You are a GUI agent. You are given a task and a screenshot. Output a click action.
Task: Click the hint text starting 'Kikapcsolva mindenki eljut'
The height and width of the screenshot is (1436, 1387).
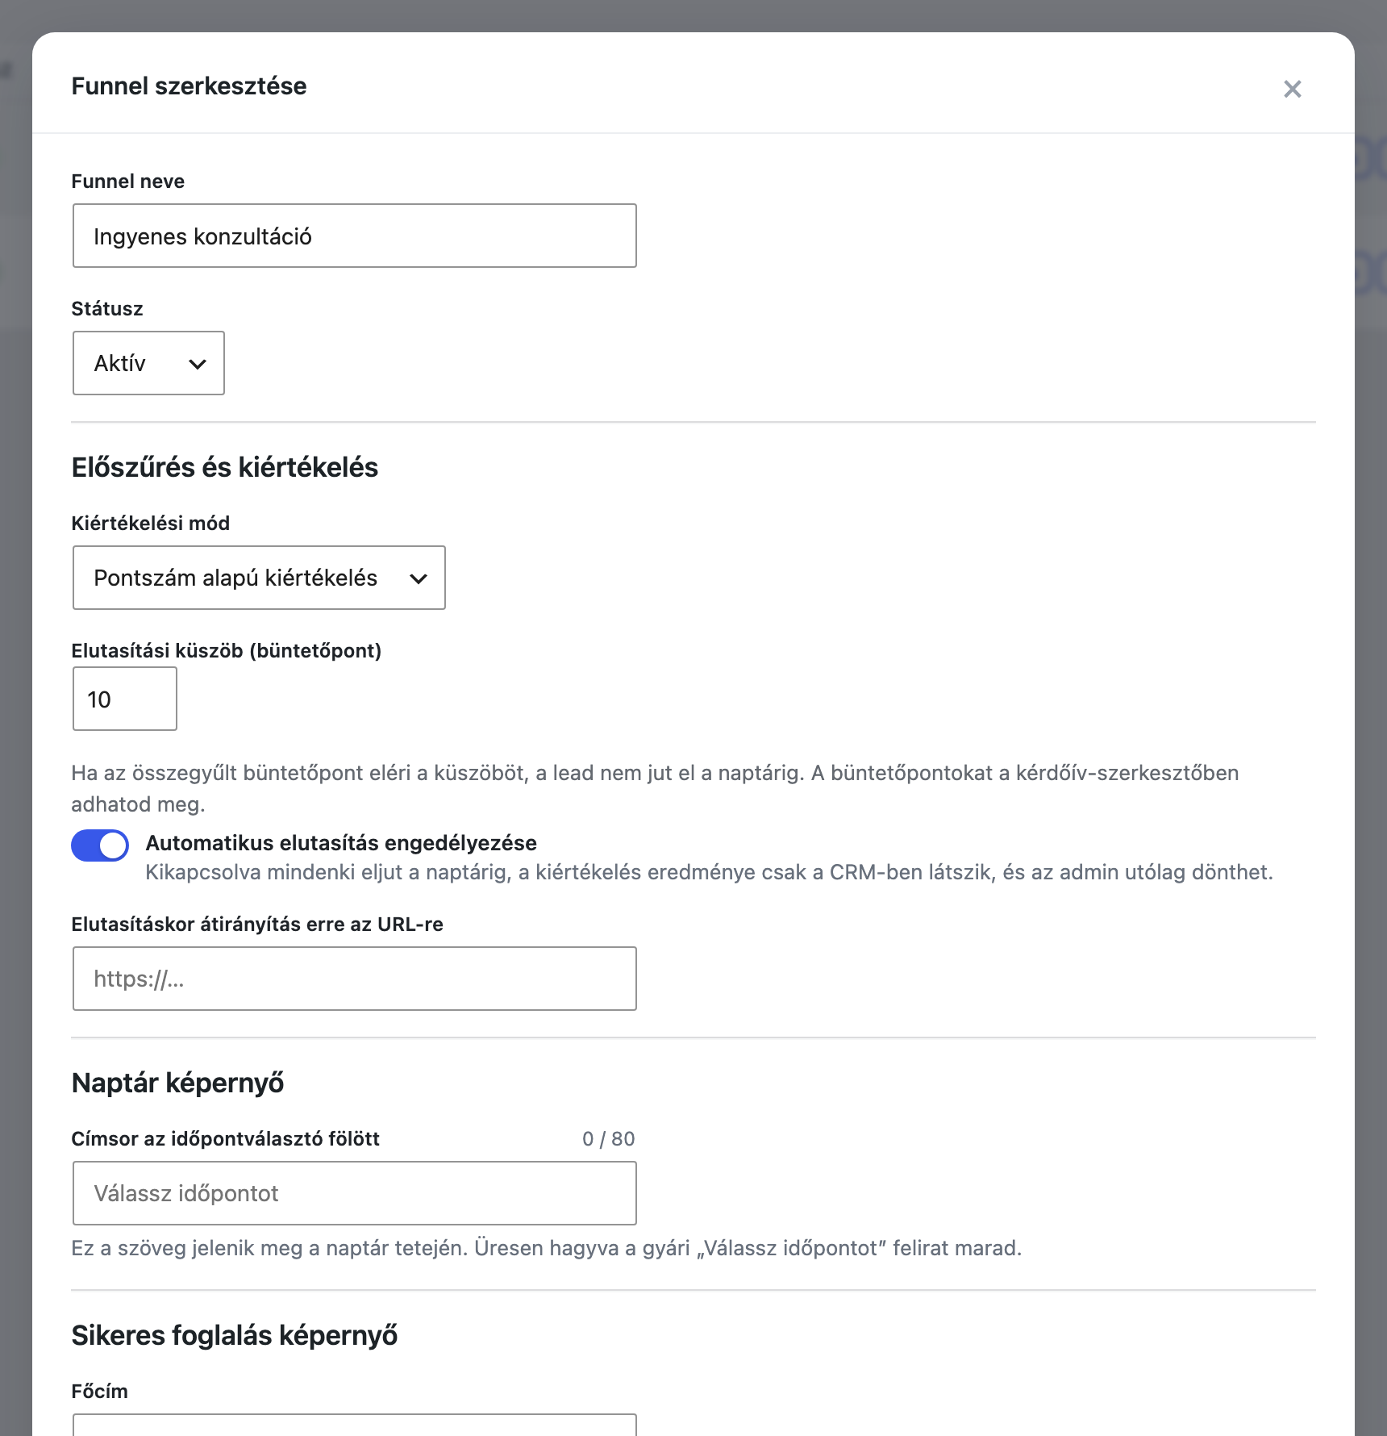click(710, 872)
